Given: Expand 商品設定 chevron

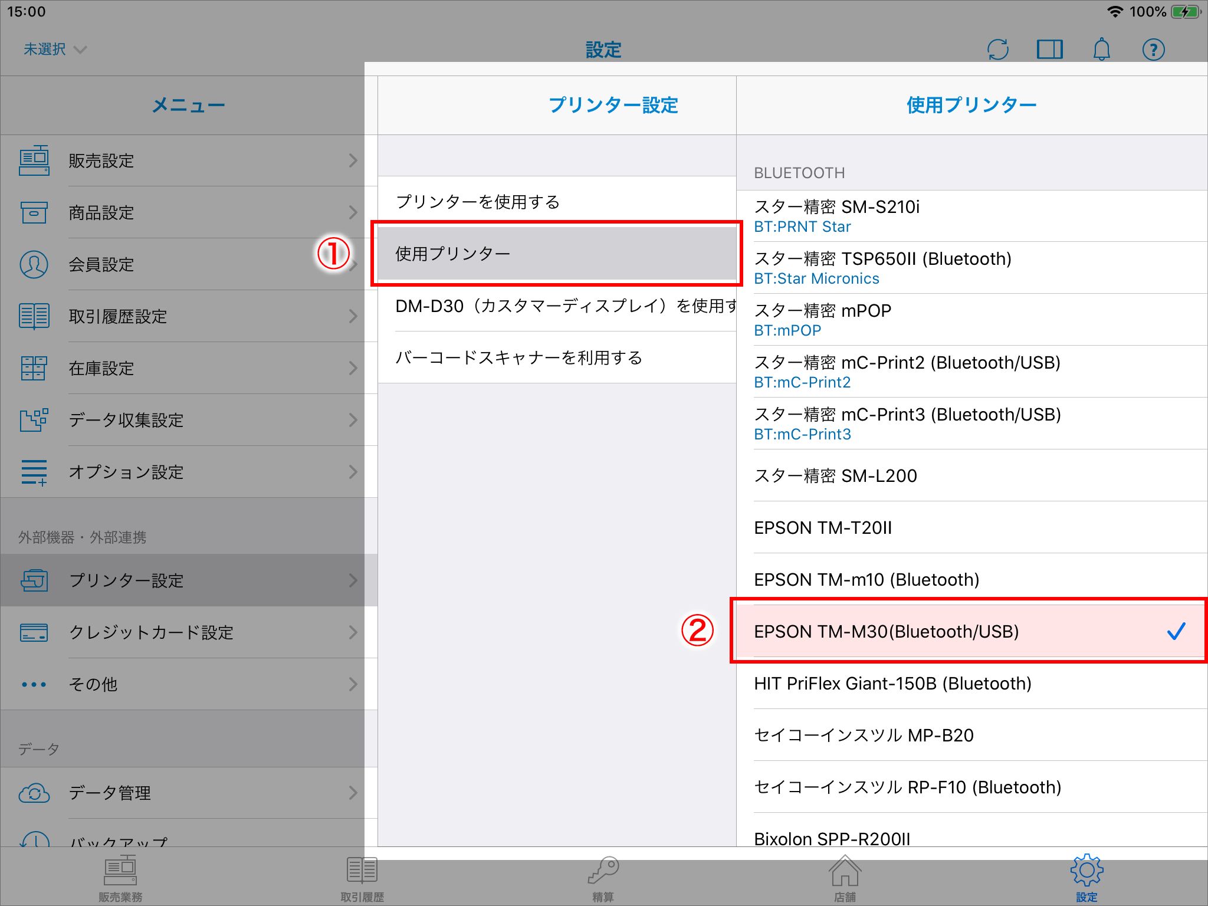Looking at the screenshot, I should click(x=353, y=212).
